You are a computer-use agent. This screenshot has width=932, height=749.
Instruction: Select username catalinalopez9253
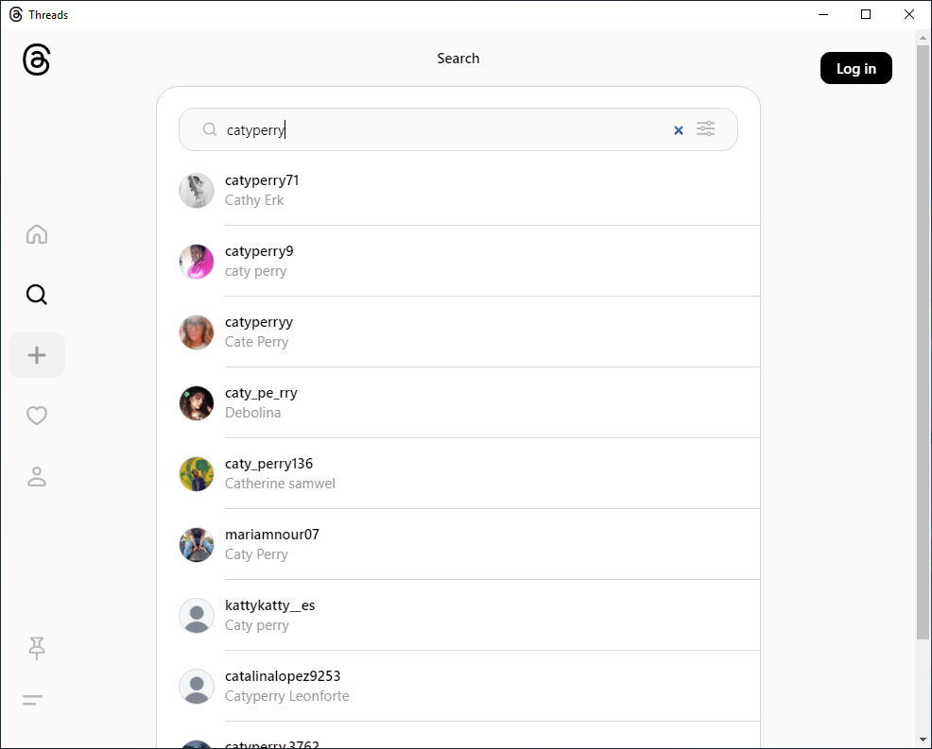[x=283, y=676]
